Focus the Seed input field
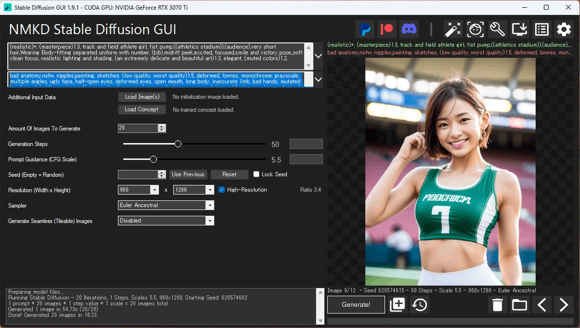Image resolution: width=580 pixels, height=328 pixels. click(x=138, y=175)
